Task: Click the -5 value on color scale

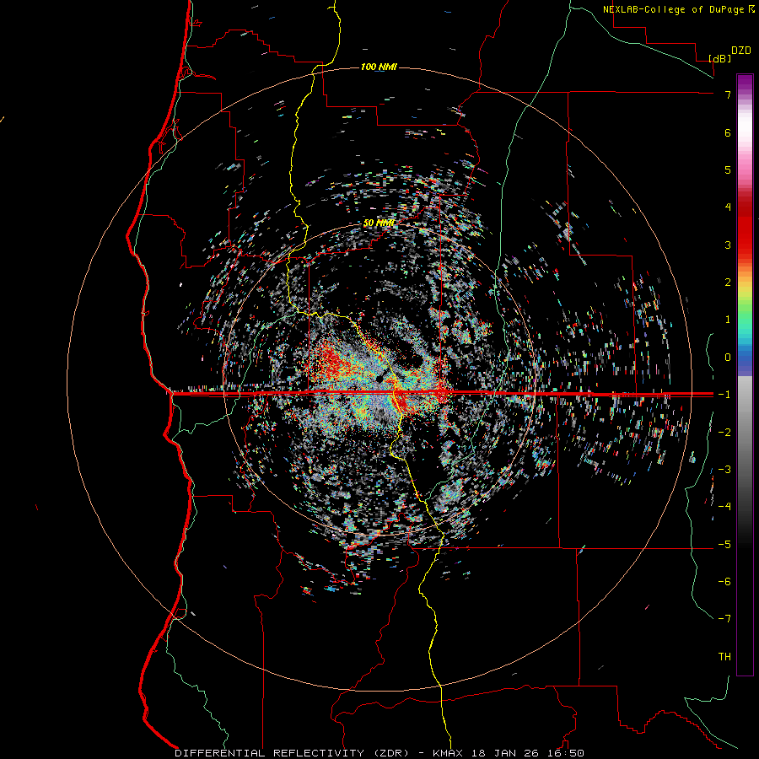Action: click(724, 545)
